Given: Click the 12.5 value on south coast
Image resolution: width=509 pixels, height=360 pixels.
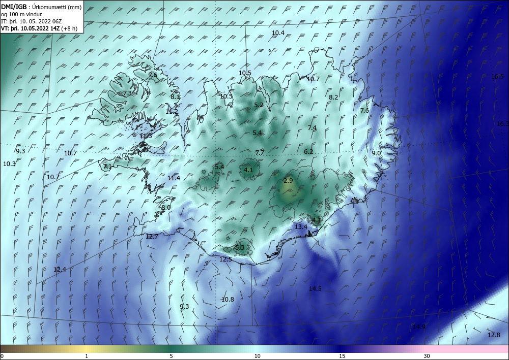Looking at the screenshot, I should coord(225,259).
